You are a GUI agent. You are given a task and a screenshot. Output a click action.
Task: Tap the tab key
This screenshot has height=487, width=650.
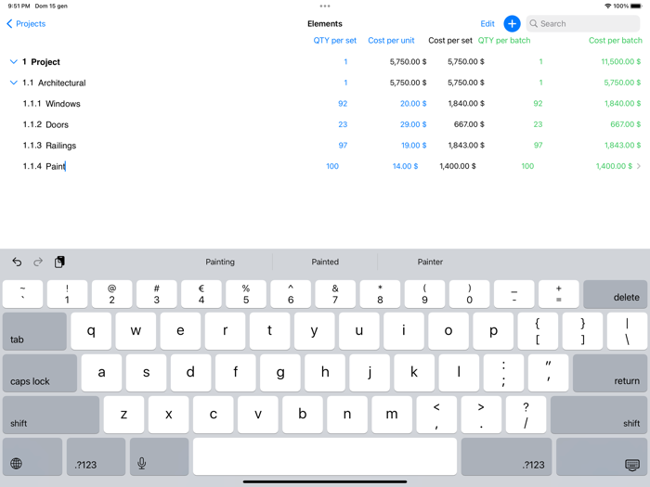tap(35, 331)
